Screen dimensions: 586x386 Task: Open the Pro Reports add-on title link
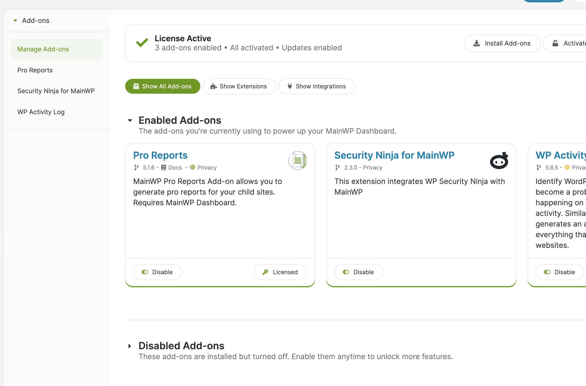click(x=160, y=155)
